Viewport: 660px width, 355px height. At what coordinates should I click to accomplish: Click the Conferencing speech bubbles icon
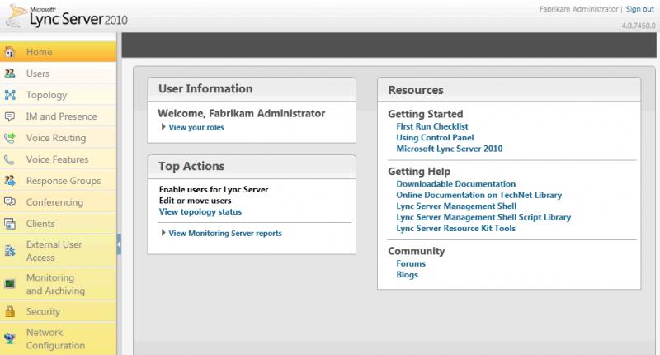[10, 202]
